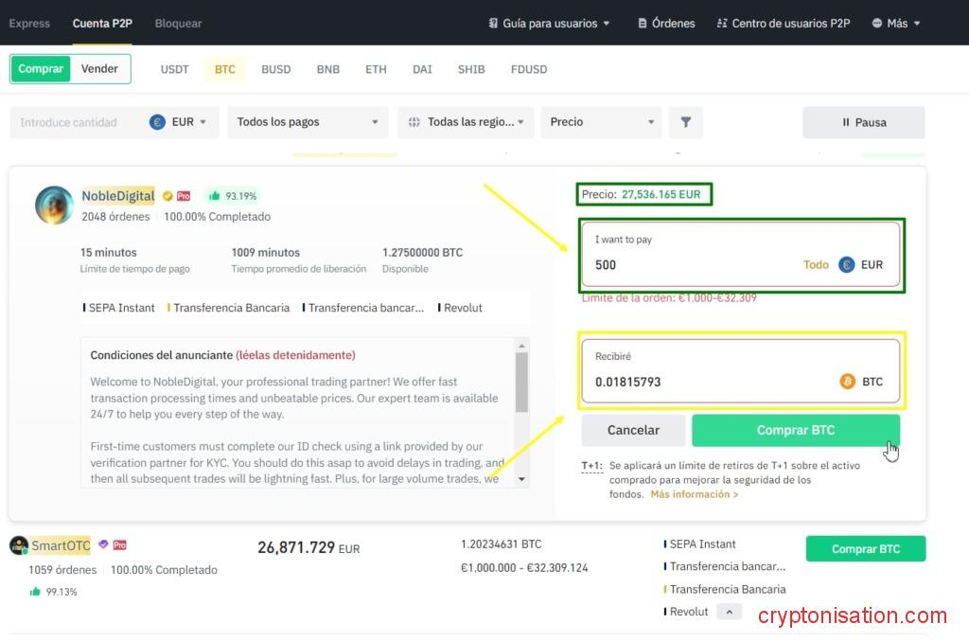Click the Euro icon in payment field
Image resolution: width=969 pixels, height=642 pixels.
[847, 265]
